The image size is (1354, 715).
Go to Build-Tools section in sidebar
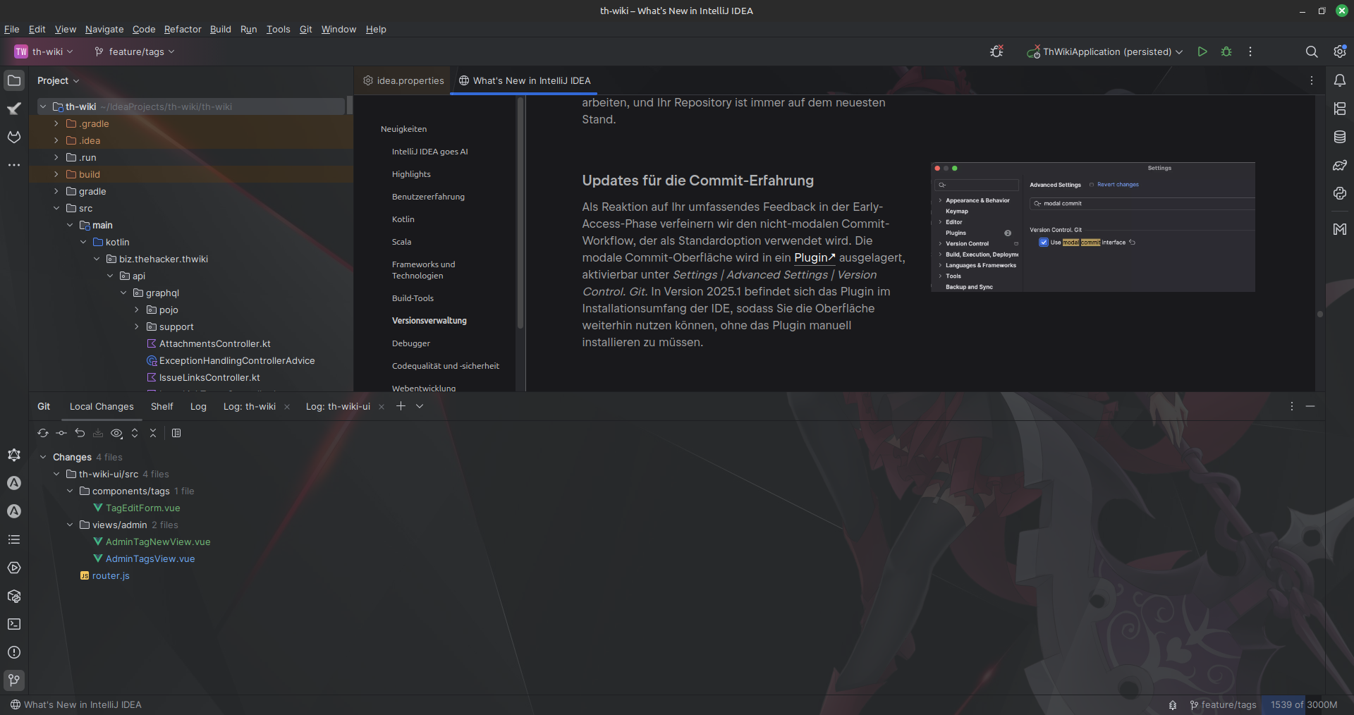(413, 298)
